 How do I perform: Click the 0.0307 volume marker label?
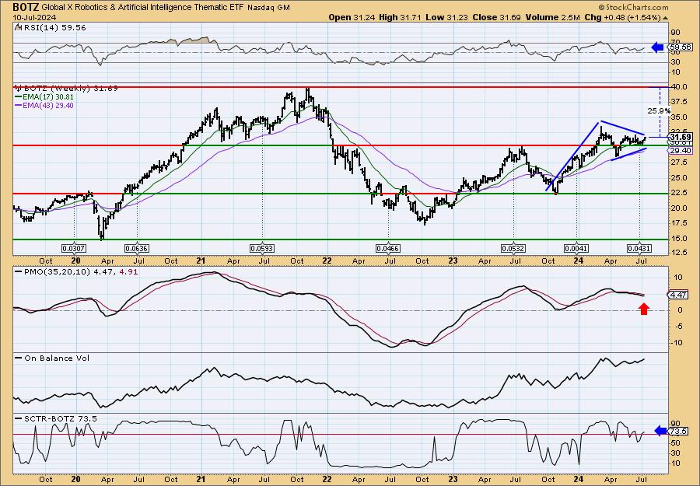pos(74,248)
